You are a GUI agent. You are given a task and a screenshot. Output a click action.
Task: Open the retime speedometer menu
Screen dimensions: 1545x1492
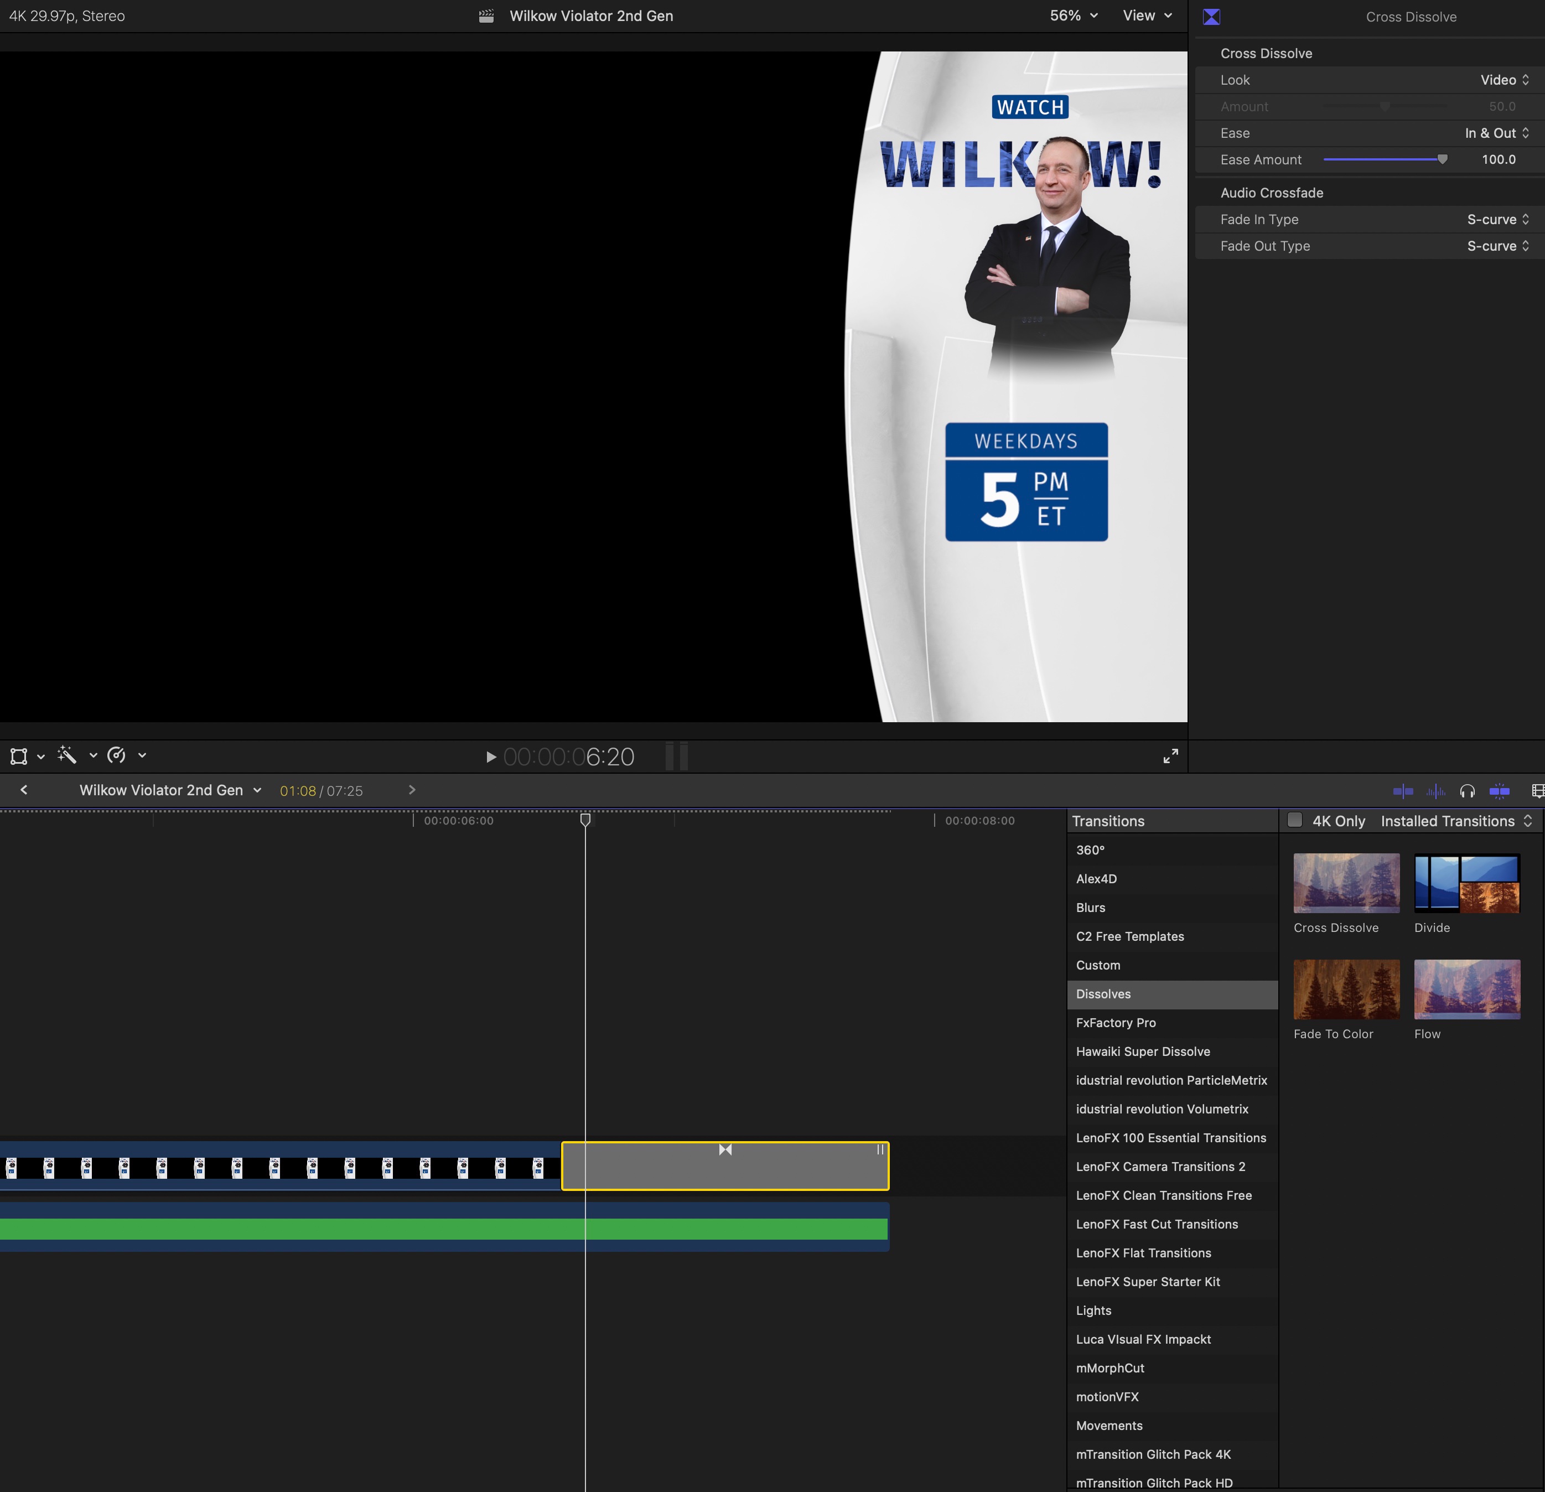(x=117, y=755)
